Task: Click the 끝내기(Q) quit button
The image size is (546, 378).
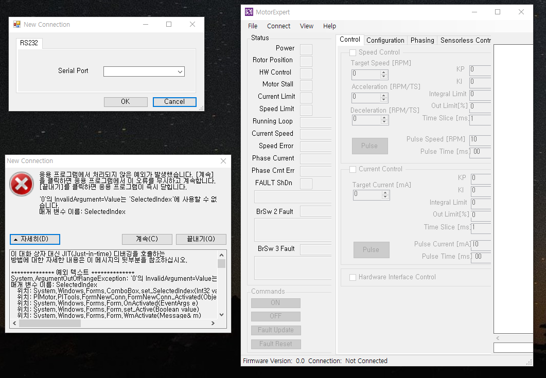Action: (201, 239)
